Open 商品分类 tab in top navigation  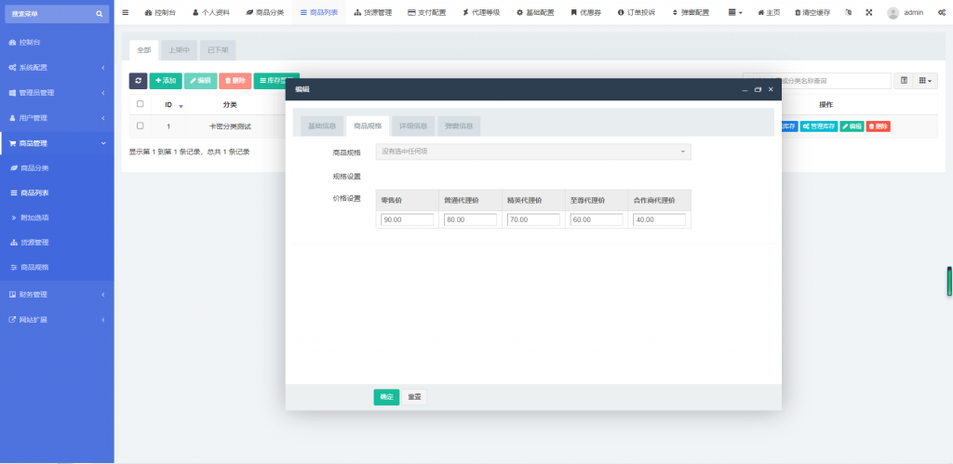265,12
